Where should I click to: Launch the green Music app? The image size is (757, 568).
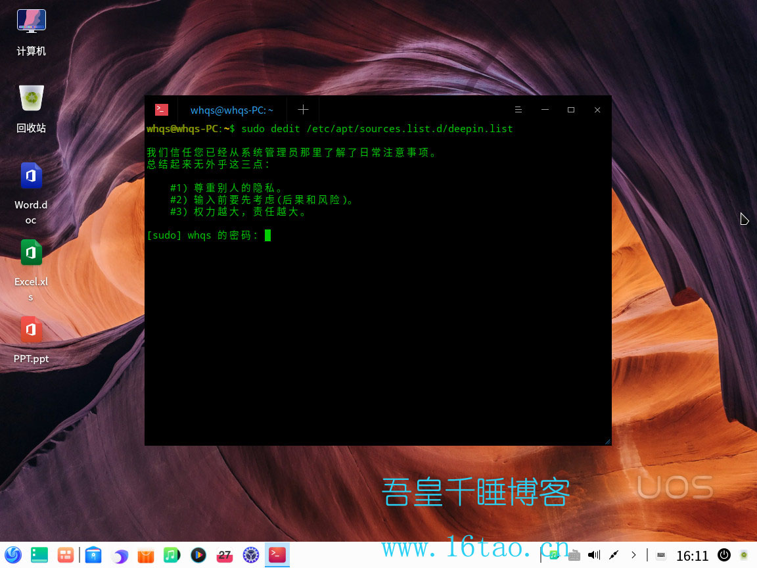[x=172, y=555]
